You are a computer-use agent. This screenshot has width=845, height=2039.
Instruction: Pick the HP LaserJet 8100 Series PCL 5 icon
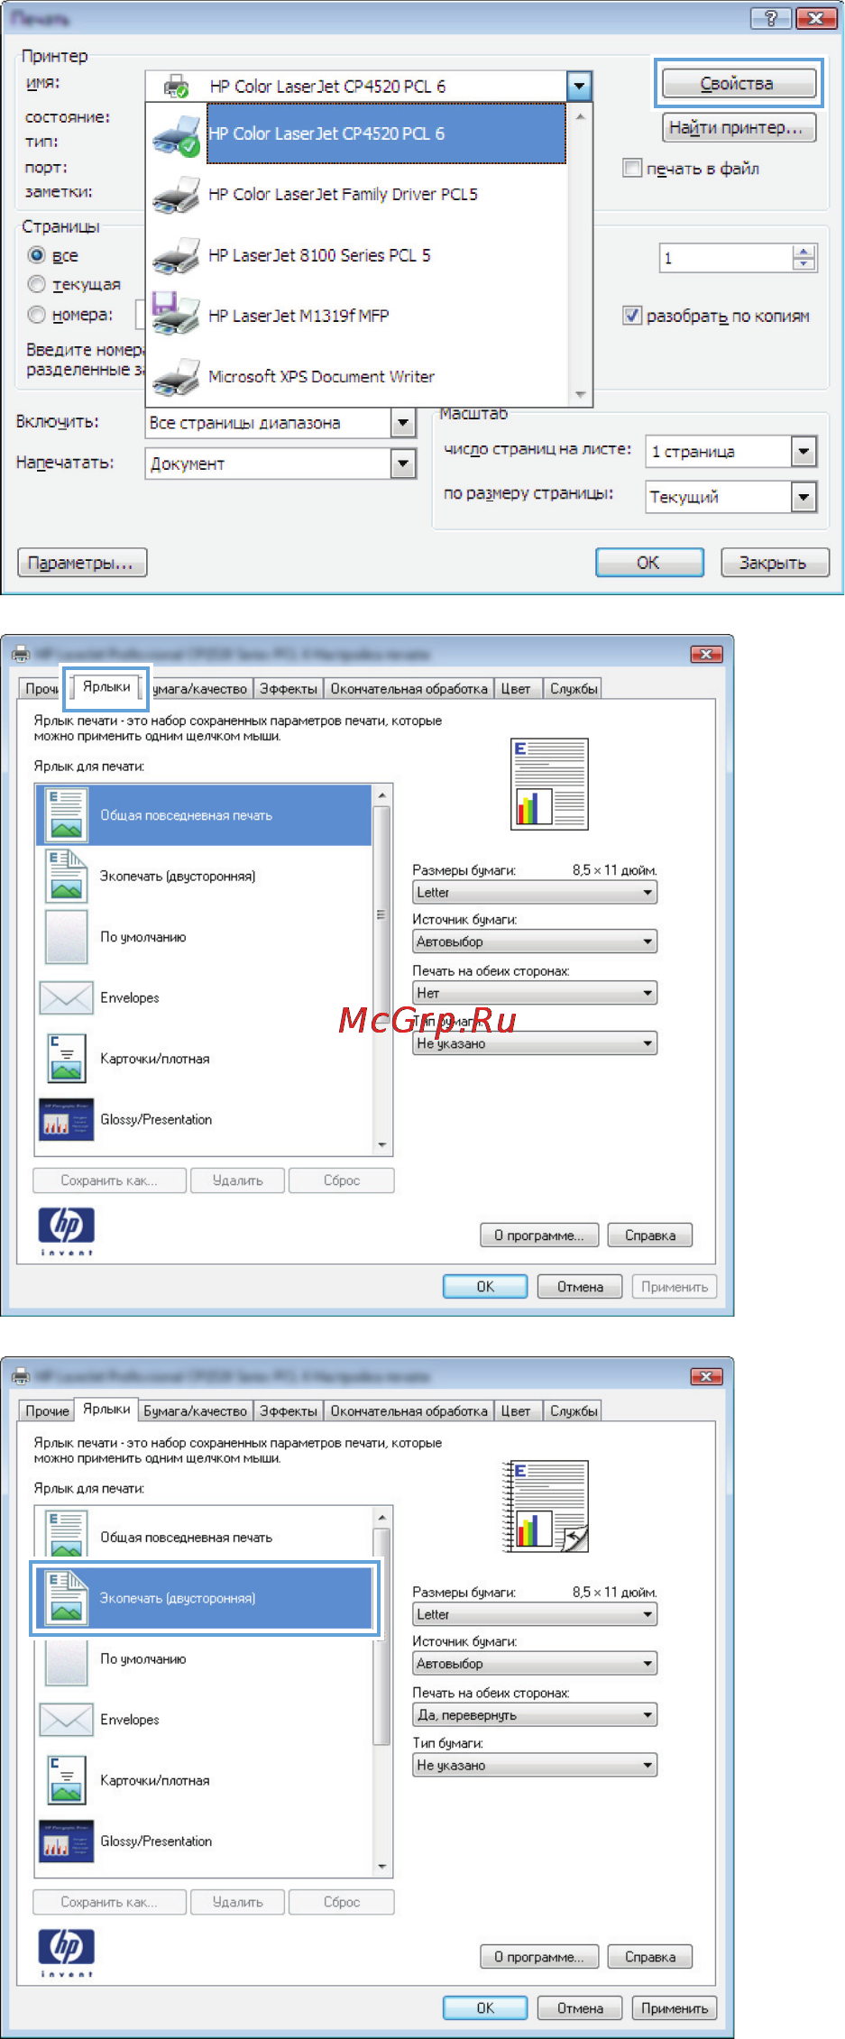click(176, 256)
